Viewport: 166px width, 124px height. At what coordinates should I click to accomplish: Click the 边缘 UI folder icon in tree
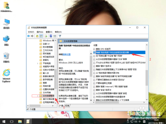click(41, 44)
